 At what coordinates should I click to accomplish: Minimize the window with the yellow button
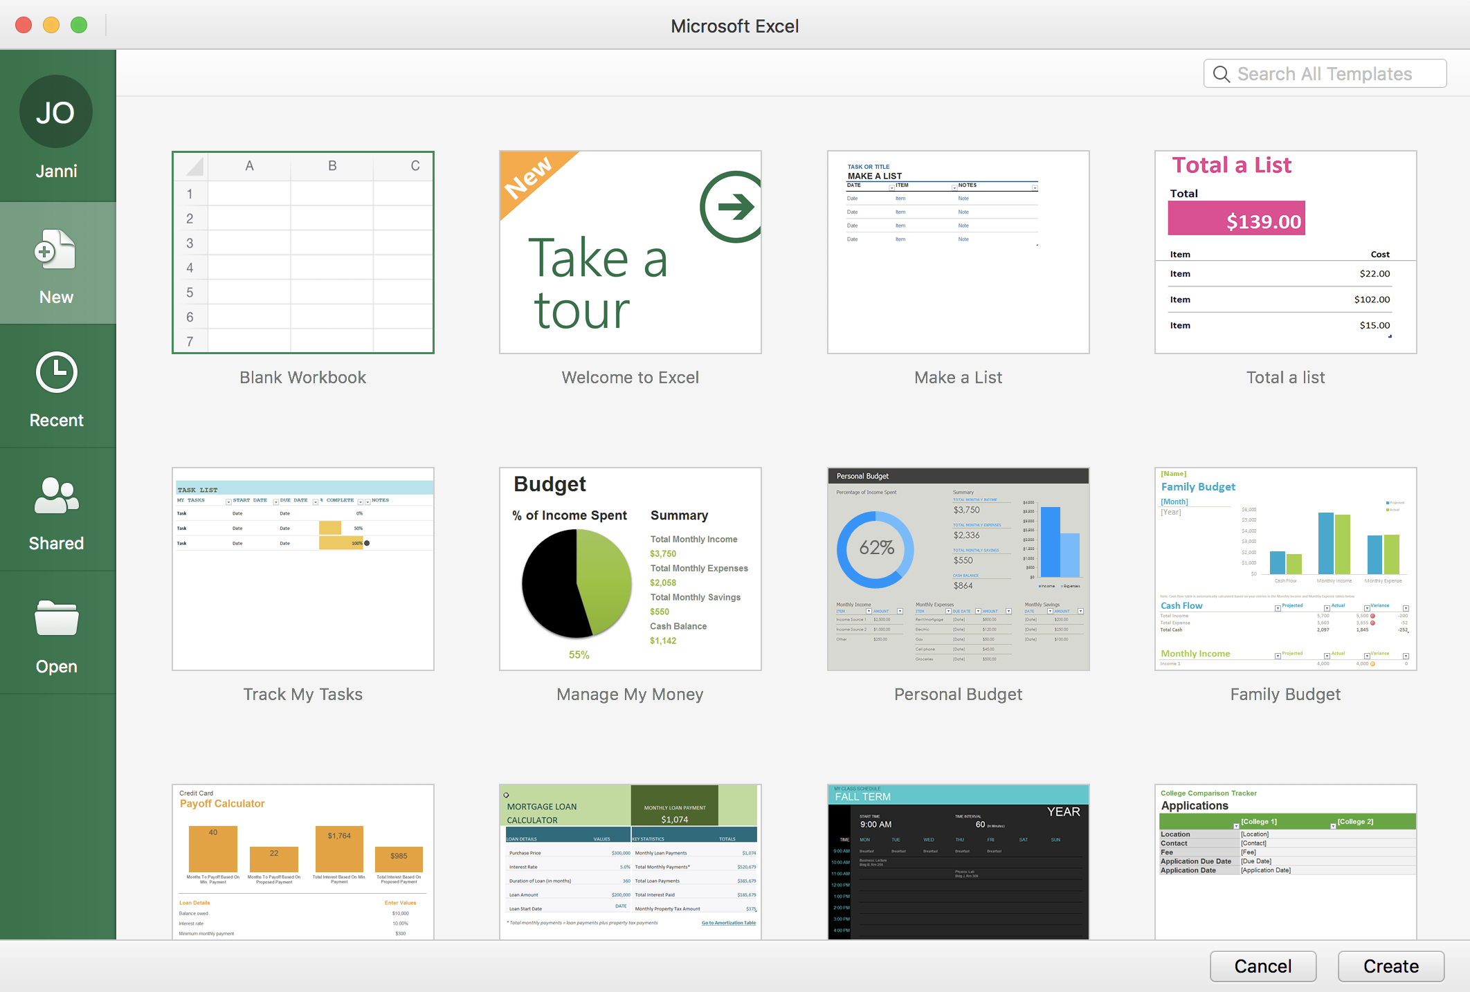coord(51,25)
